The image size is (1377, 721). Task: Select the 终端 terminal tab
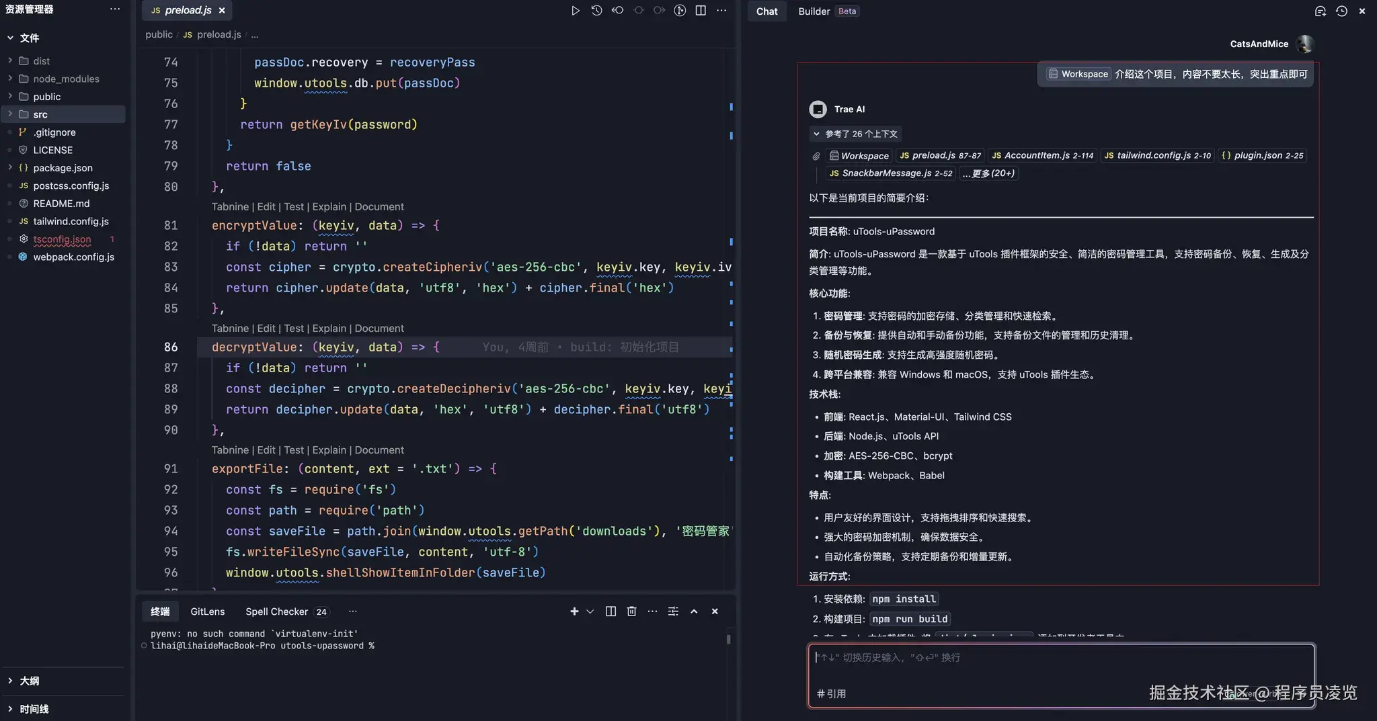[160, 611]
